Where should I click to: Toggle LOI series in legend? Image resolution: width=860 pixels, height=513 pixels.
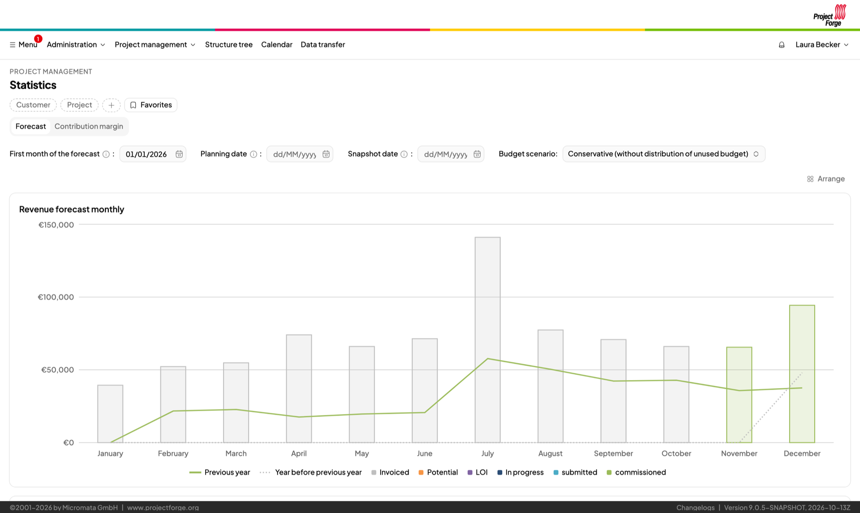pos(477,472)
